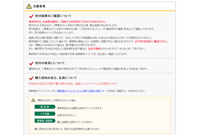202x135 pixels.
Task: Click the red text 払戻手数料
Action: click(94, 49)
